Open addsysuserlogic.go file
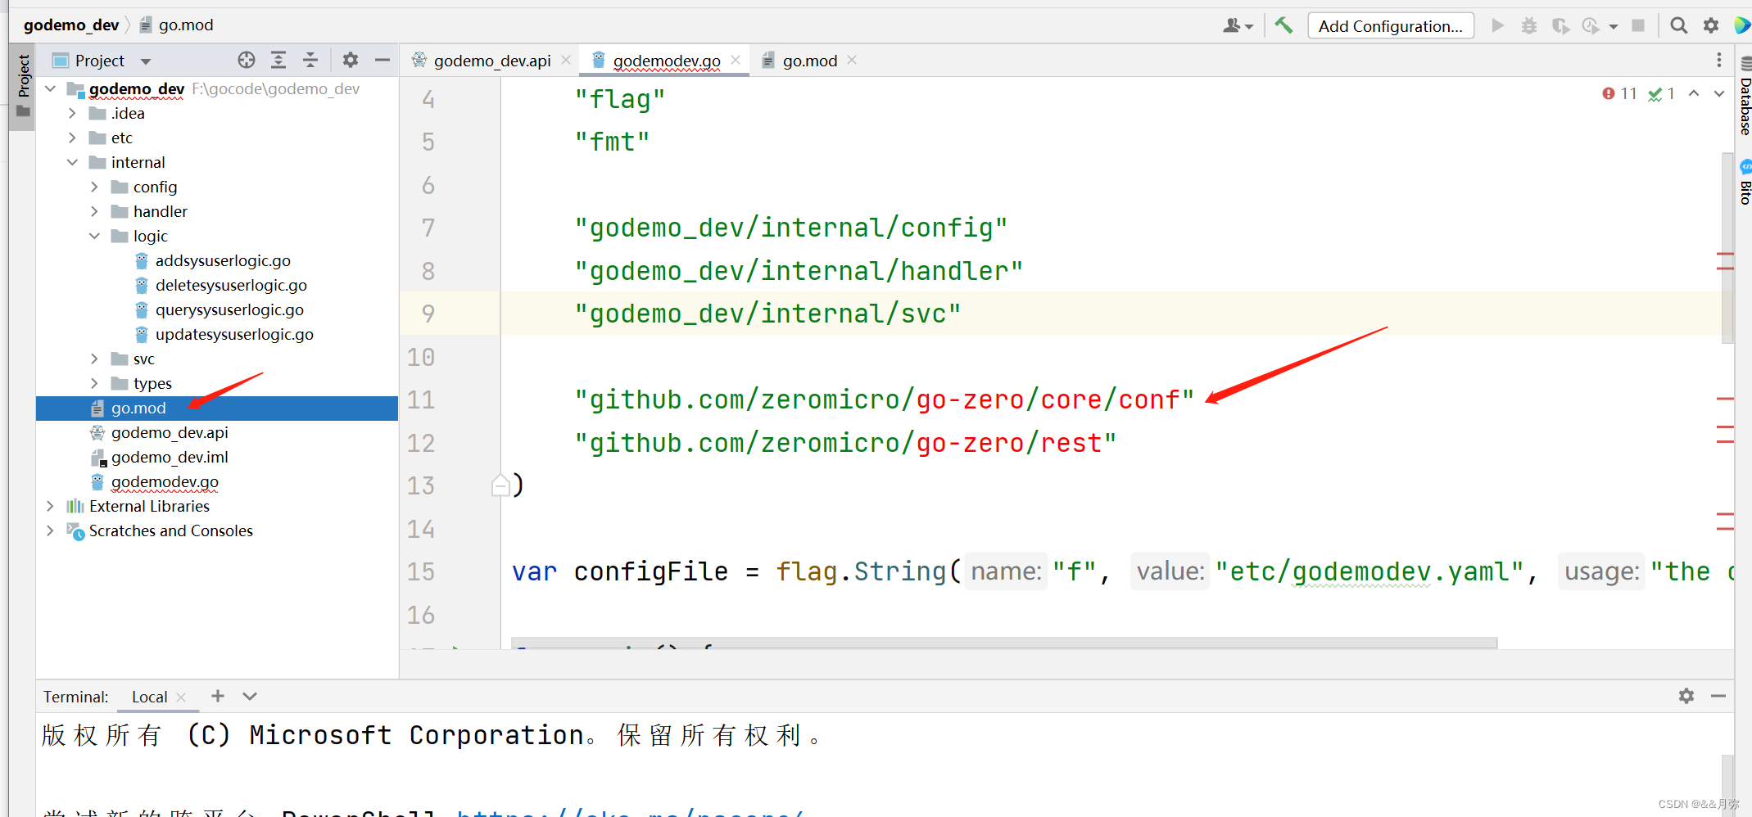 pos(223,260)
